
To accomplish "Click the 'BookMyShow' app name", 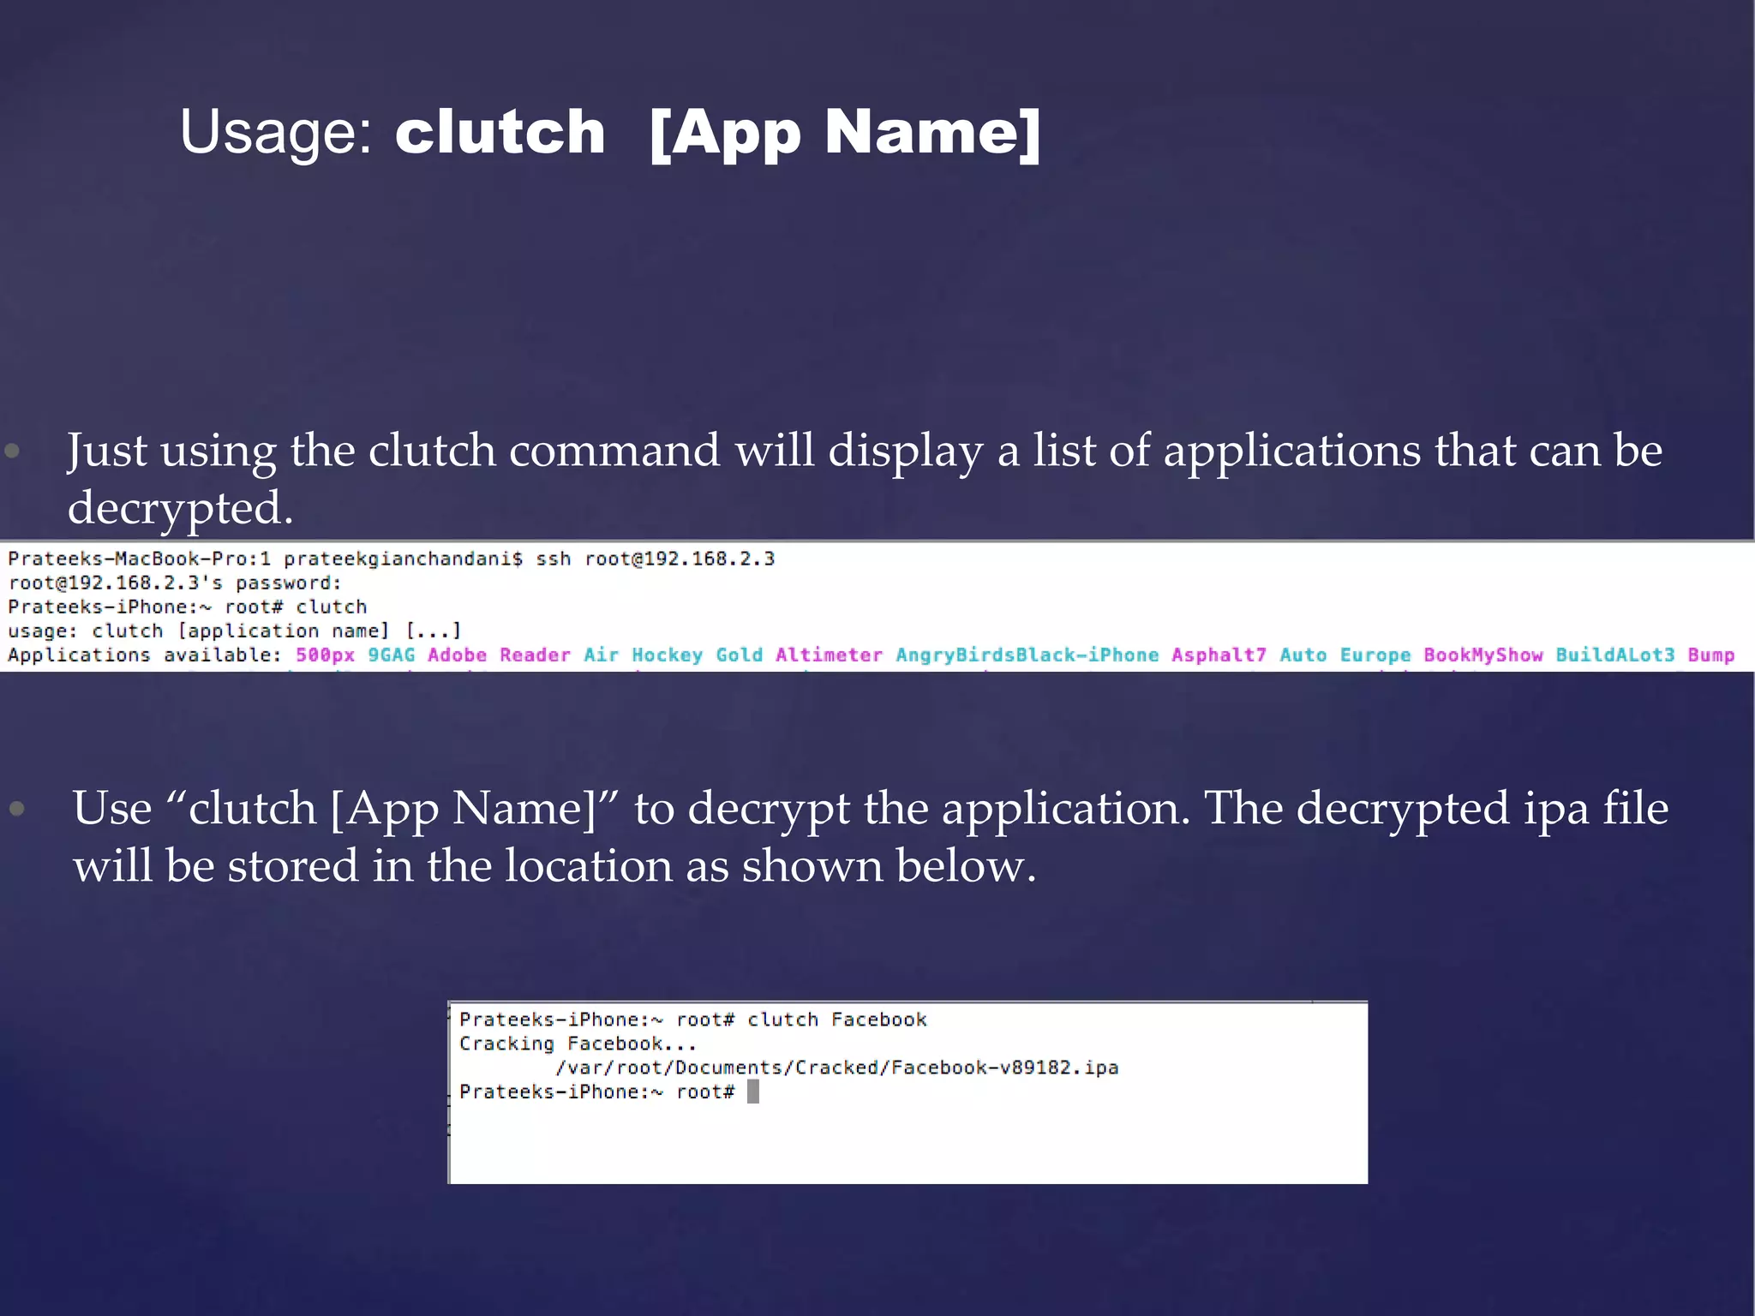I will pos(1483,655).
